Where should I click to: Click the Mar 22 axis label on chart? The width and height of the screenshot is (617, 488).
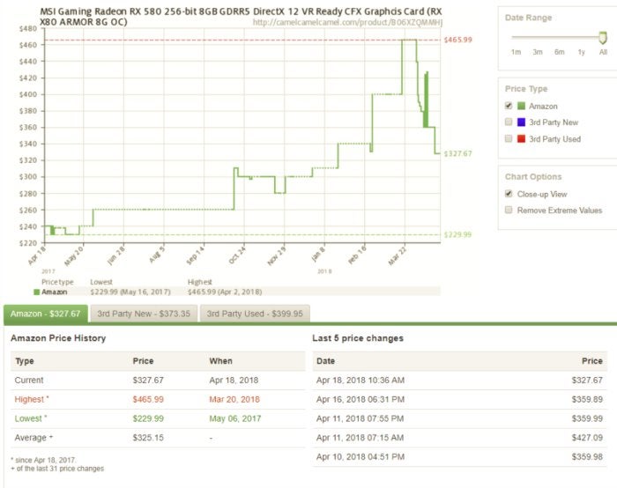397,256
